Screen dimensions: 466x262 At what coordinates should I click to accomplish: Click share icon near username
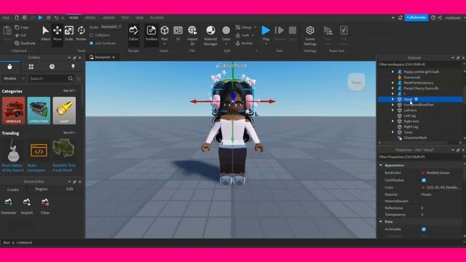pos(440,17)
